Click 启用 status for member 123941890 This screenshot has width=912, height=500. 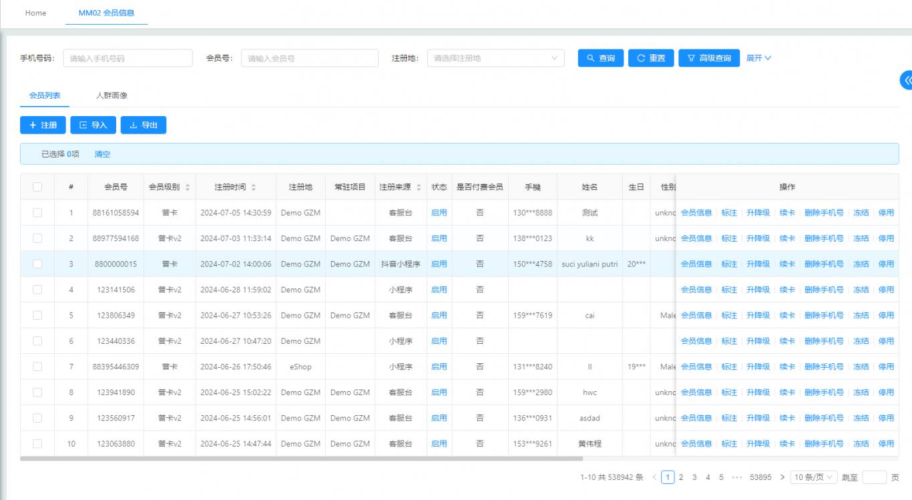tap(439, 393)
